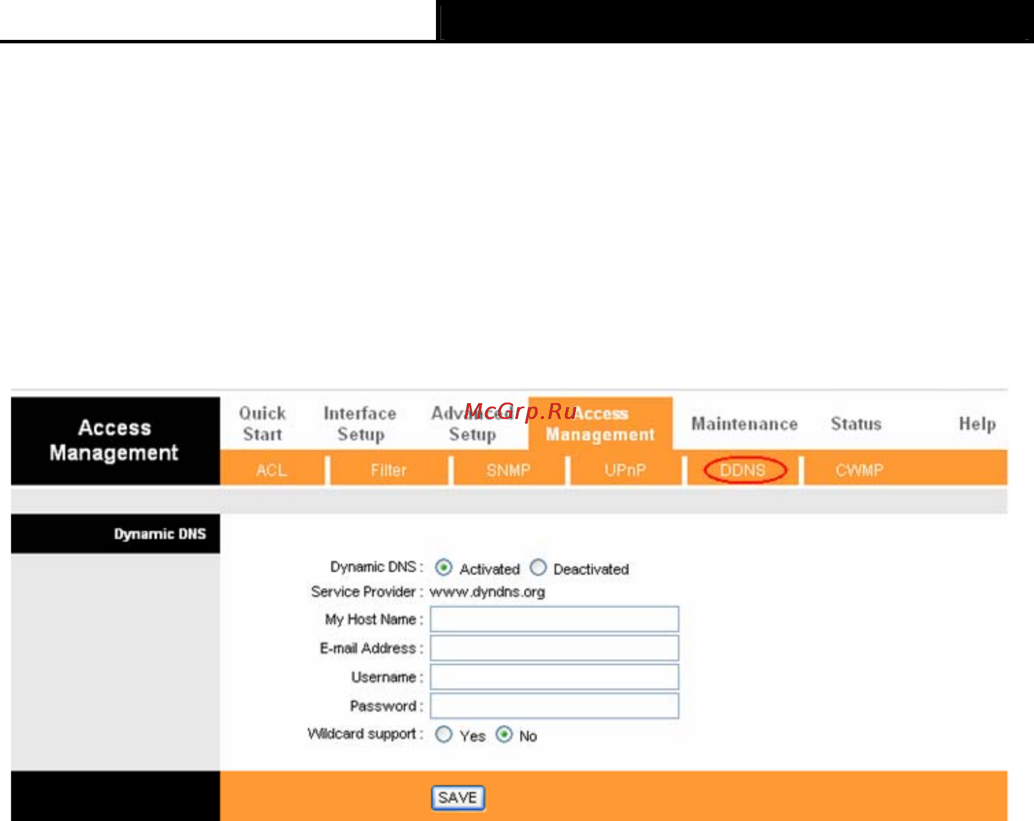Open the DDNS sub-tab
This screenshot has width=1034, height=821.
743,470
